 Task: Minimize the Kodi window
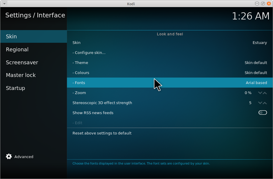[x=257, y=4]
